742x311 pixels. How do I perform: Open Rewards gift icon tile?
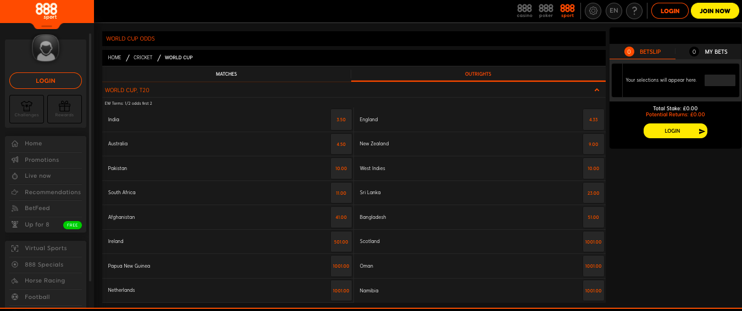point(64,109)
